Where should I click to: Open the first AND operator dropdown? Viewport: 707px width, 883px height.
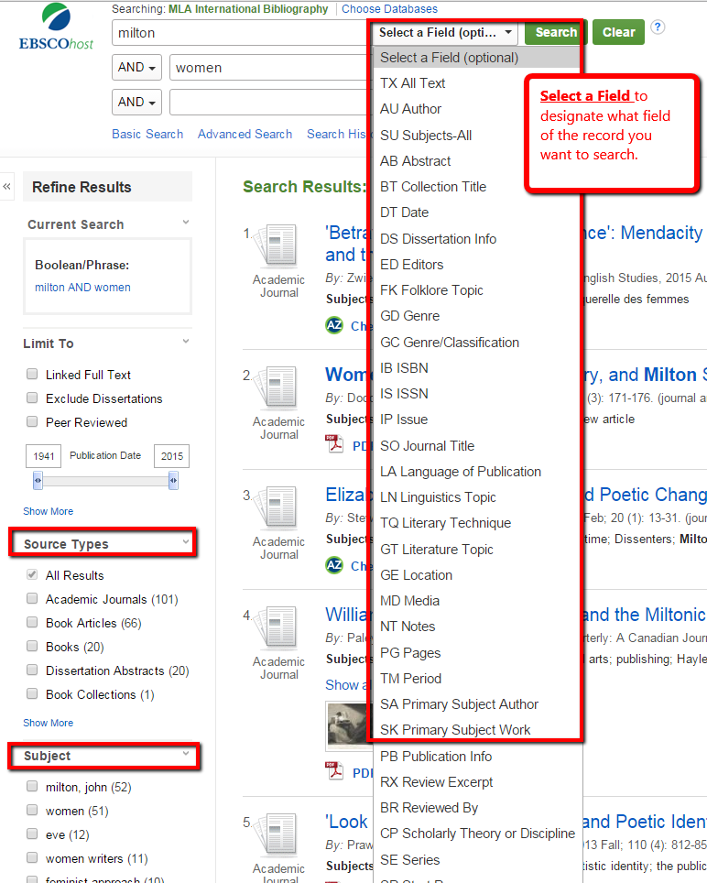coord(136,67)
